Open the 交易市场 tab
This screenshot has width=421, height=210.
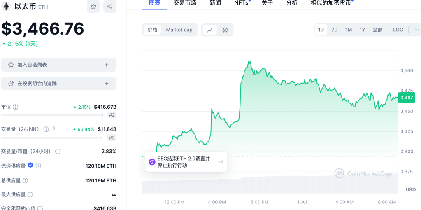pos(185,3)
